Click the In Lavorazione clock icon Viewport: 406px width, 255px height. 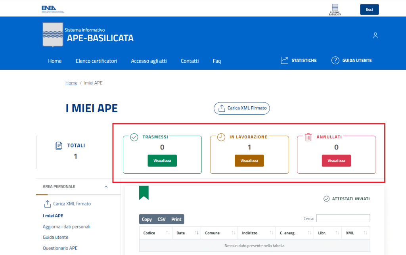(x=221, y=137)
